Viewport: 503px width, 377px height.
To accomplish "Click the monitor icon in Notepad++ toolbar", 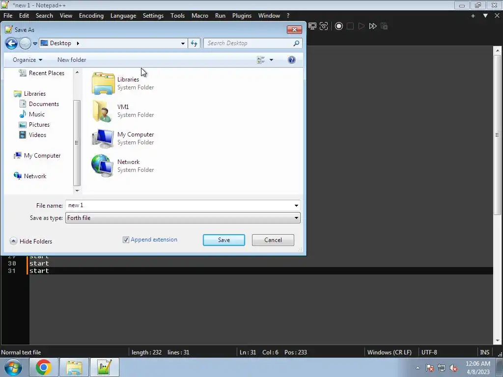I will (312, 27).
